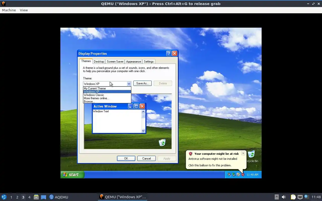Screen dimensions: 322x201
Task: Switch to the Settings tab
Action: point(149,62)
